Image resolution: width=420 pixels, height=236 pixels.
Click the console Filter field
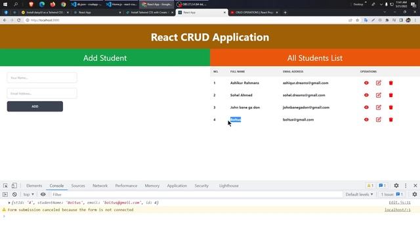pyautogui.click(x=196, y=195)
